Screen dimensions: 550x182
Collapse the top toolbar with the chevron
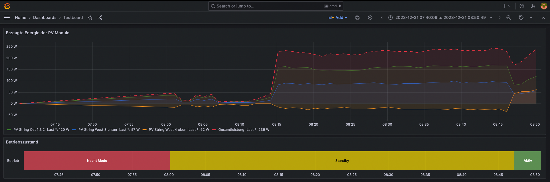543,18
